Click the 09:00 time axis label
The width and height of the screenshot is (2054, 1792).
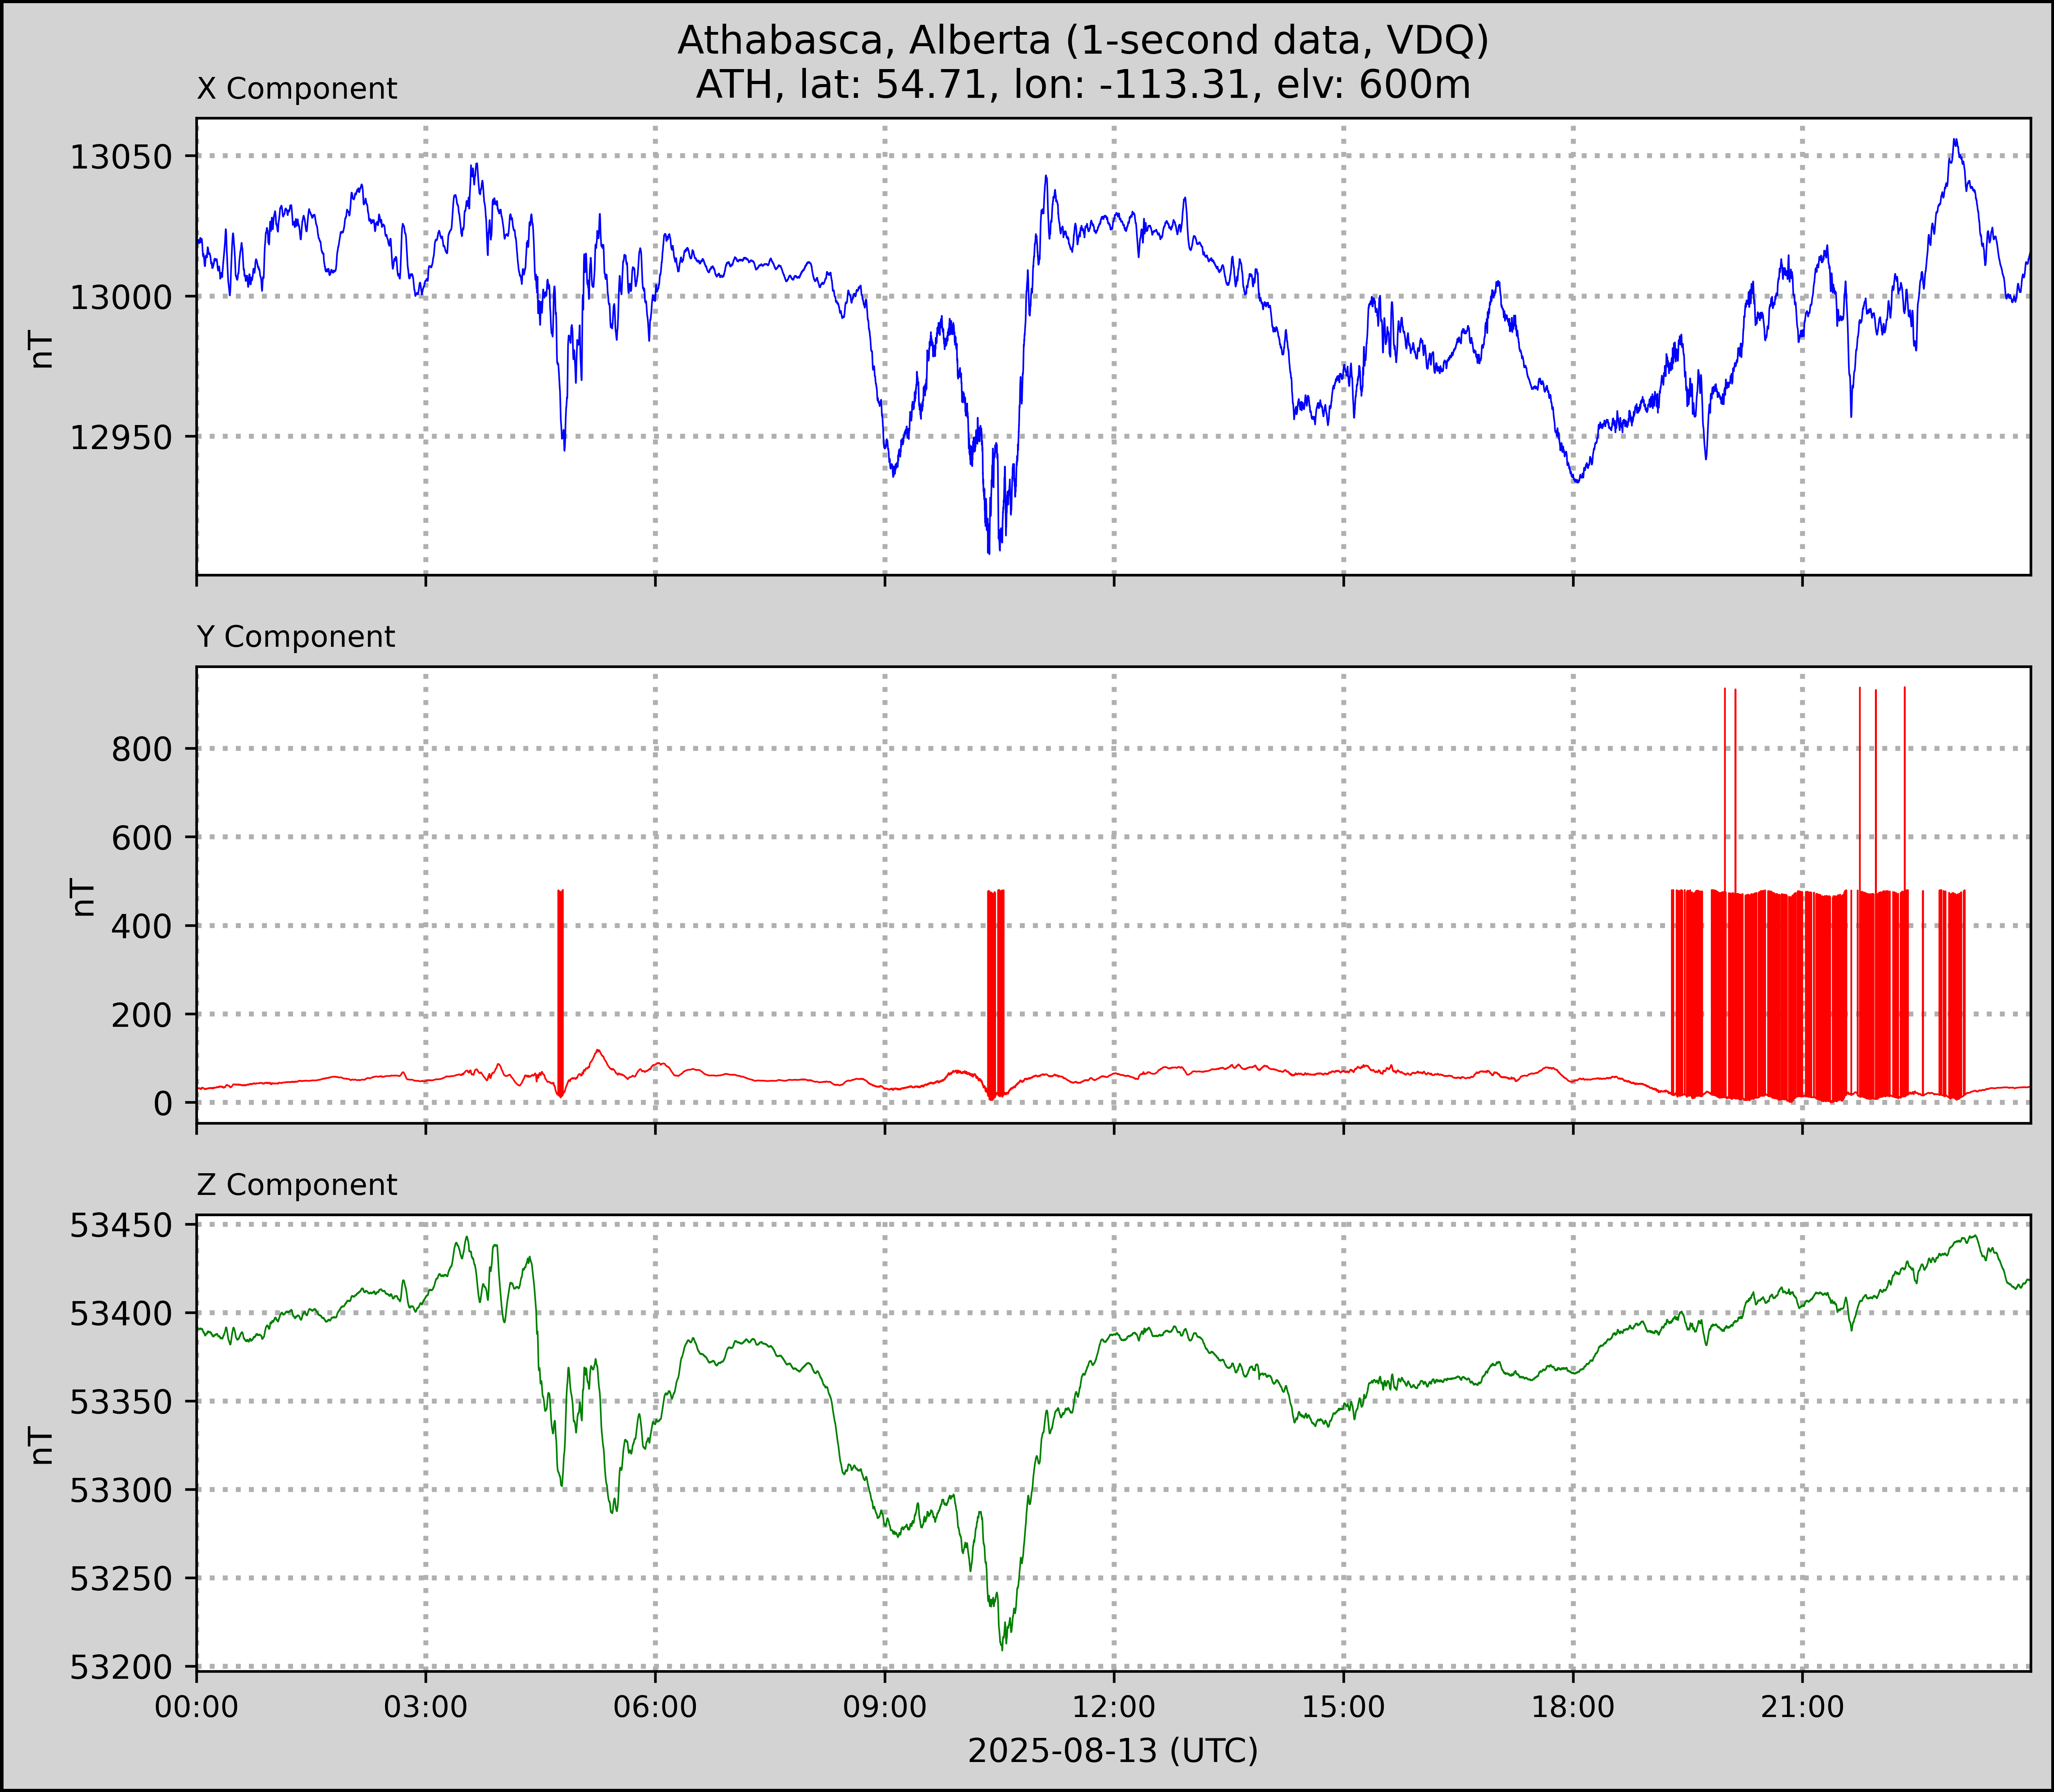(x=884, y=1707)
